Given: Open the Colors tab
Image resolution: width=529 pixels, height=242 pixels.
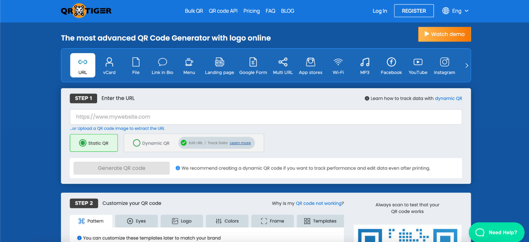Looking at the screenshot, I should pyautogui.click(x=227, y=221).
